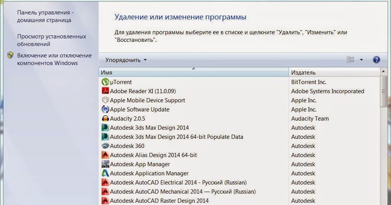Select the µTorrent program name

point(121,82)
